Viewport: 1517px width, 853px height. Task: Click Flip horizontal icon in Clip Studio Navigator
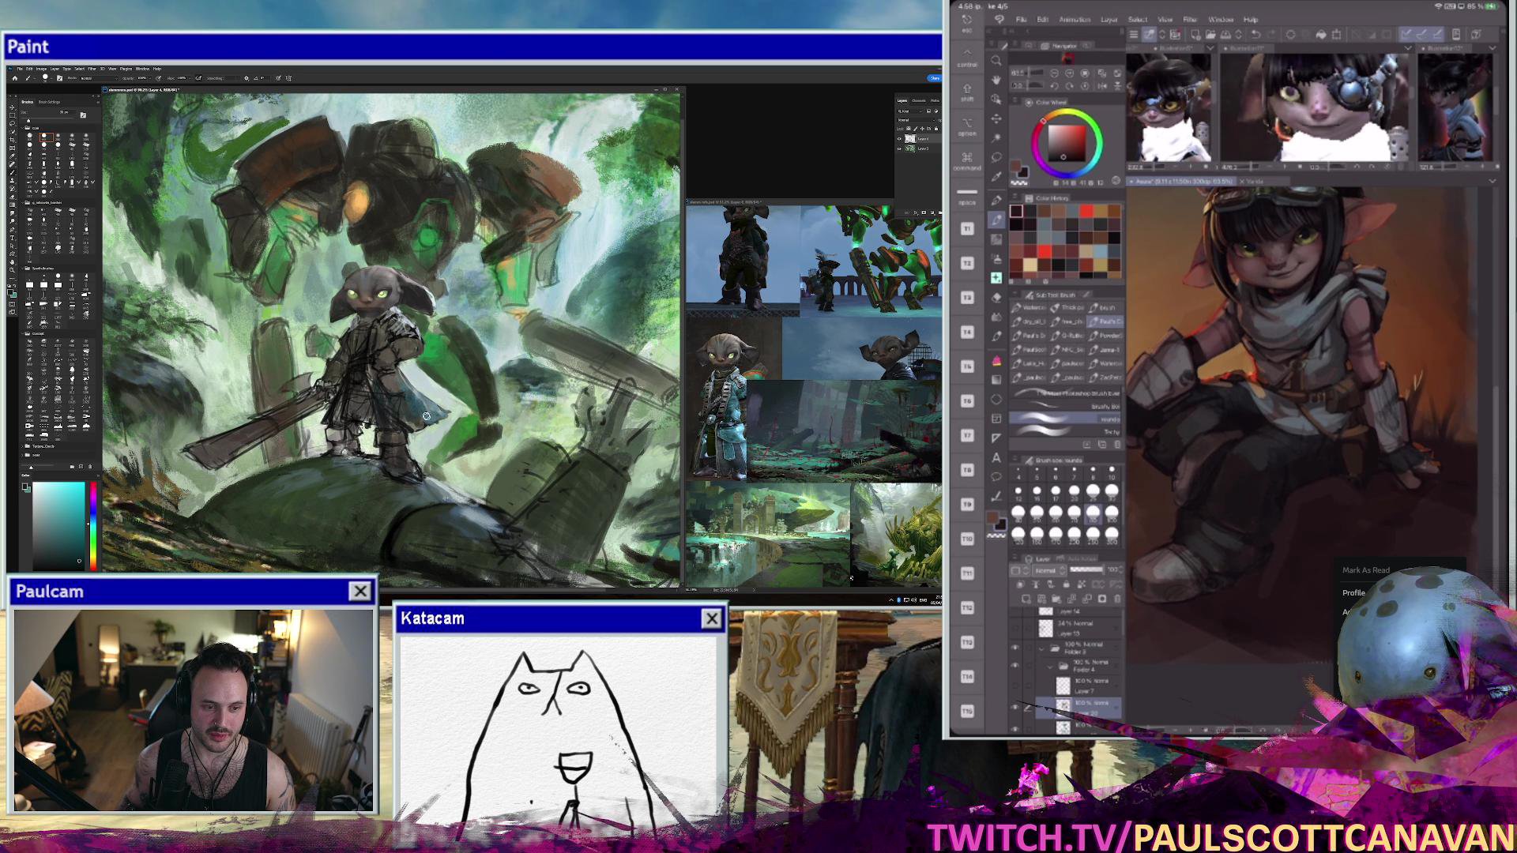1102,86
